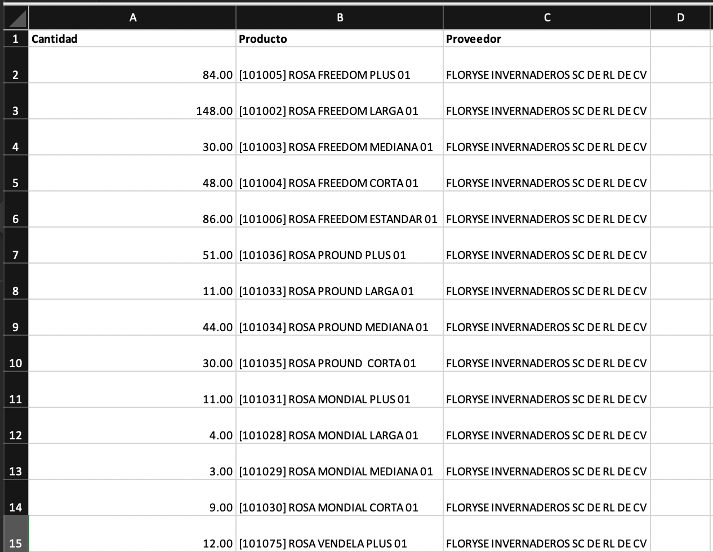Viewport: 713px width, 552px height.
Task: Select column D header
Action: (681, 18)
